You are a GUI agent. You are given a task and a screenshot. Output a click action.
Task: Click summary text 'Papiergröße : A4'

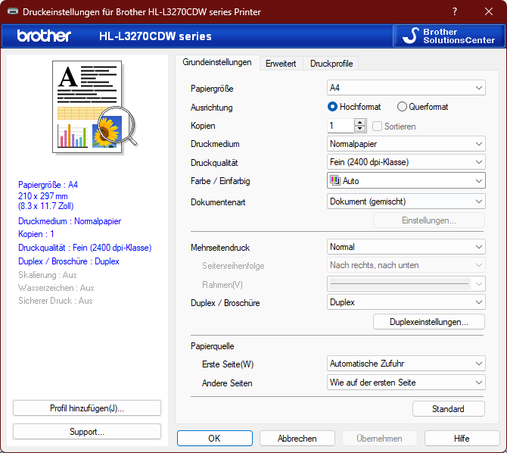click(x=48, y=185)
